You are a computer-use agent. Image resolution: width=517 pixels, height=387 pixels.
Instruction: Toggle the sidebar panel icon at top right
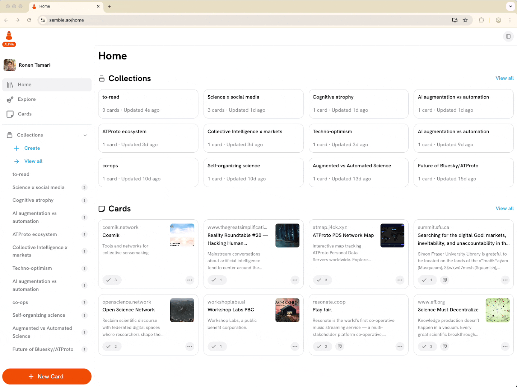(508, 36)
